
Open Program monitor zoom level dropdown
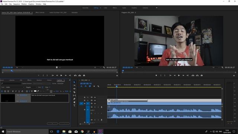pyautogui.click(x=140, y=67)
